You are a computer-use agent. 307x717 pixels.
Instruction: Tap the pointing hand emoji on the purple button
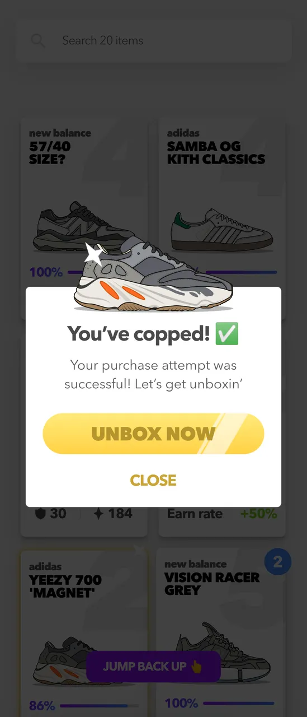(x=196, y=667)
